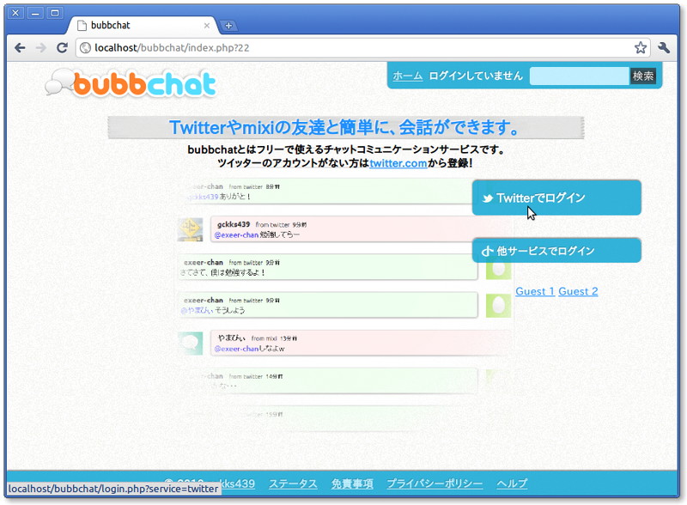Open a new tab with the plus button
The width and height of the screenshot is (687, 505).
click(x=228, y=26)
